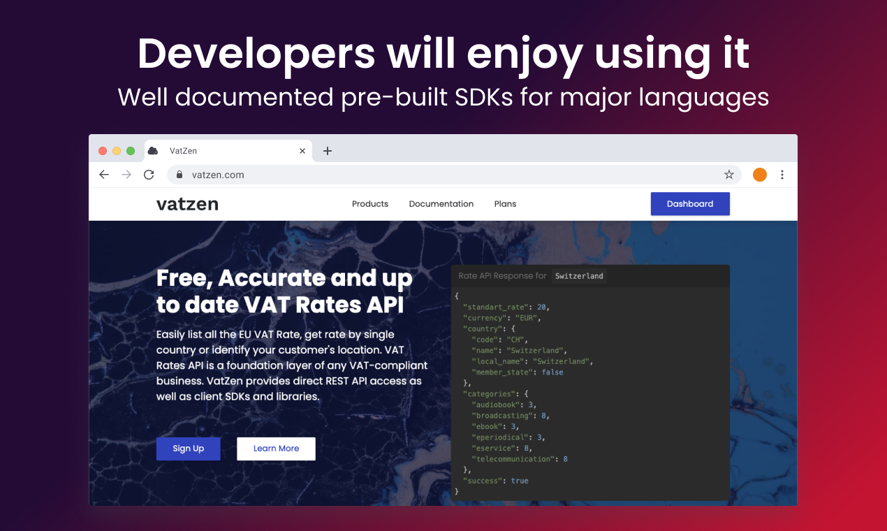Click the green maximize window button

[x=131, y=151]
